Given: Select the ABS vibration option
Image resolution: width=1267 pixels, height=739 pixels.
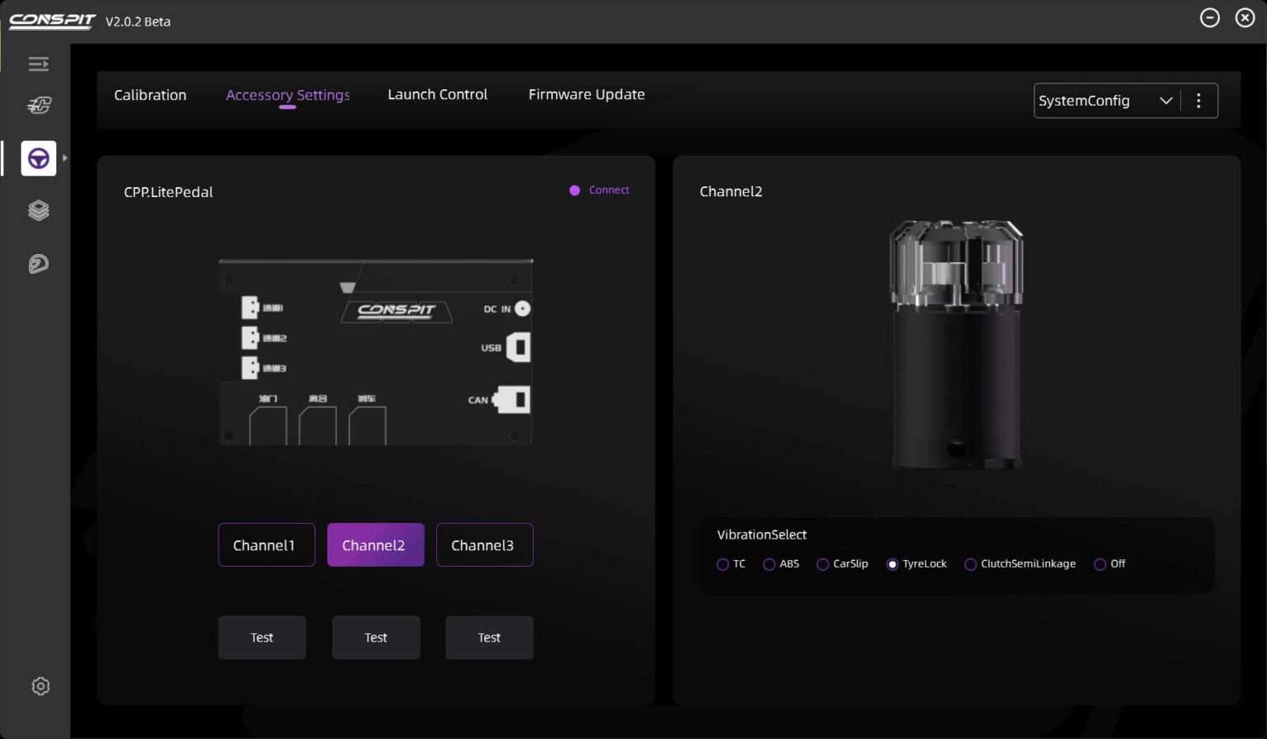Looking at the screenshot, I should (769, 564).
